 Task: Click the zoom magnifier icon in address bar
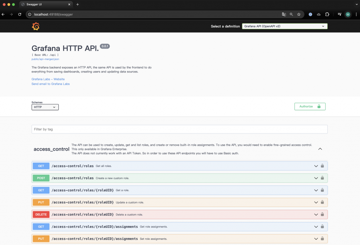pos(291,14)
